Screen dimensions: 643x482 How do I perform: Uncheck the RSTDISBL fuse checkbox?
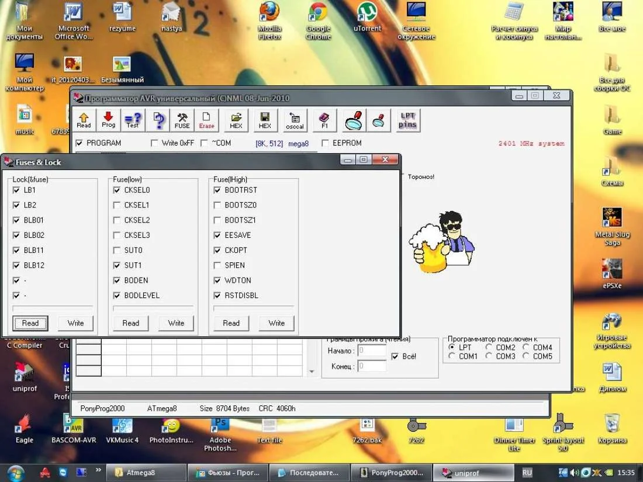(217, 296)
